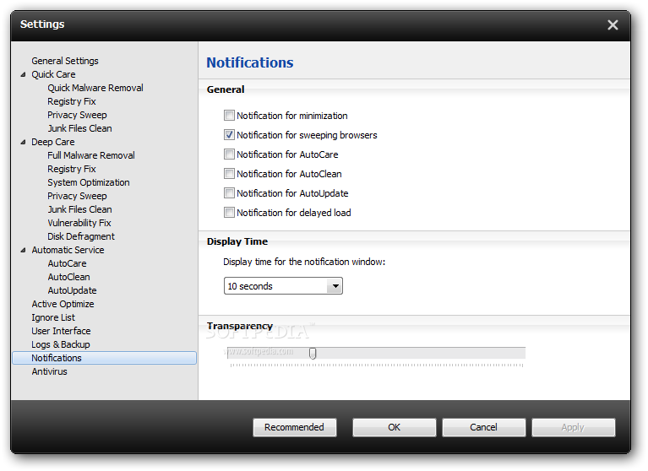
Task: Select the Automatic Service category
Action: [68, 250]
